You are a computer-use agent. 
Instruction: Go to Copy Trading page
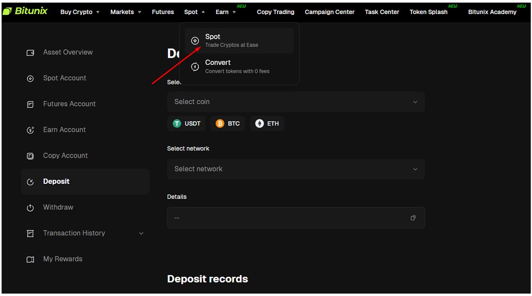[x=275, y=12]
